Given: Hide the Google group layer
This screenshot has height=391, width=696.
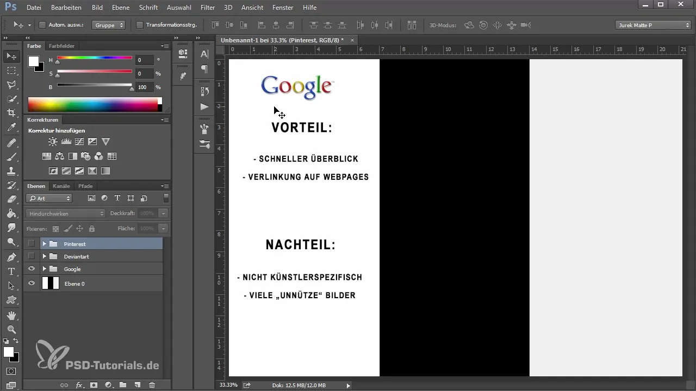Looking at the screenshot, I should 32,269.
